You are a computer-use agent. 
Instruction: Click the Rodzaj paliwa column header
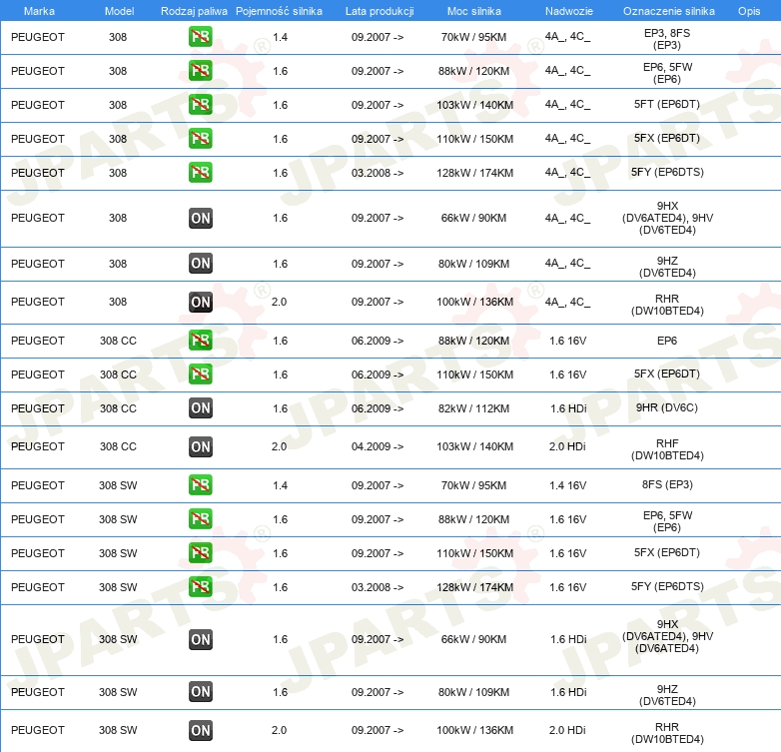pyautogui.click(x=194, y=11)
